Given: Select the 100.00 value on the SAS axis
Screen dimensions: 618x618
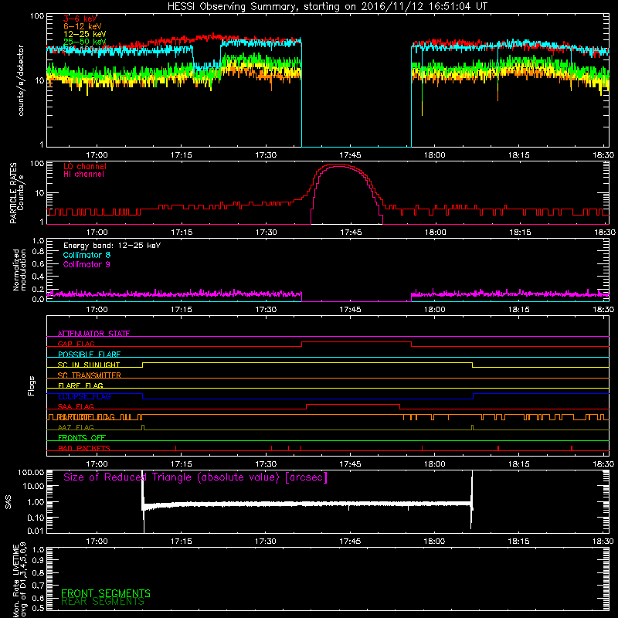Looking at the screenshot, I should tap(31, 472).
